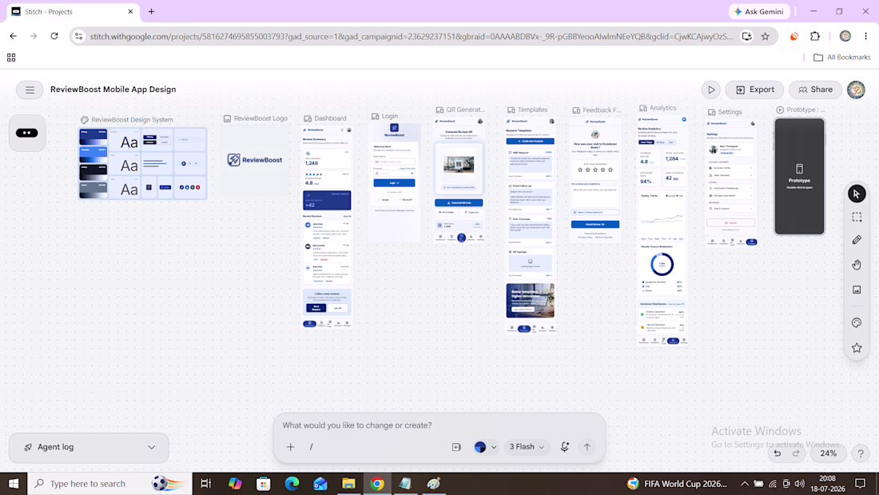Open the Windows Start menu
The image size is (879, 495).
point(14,484)
